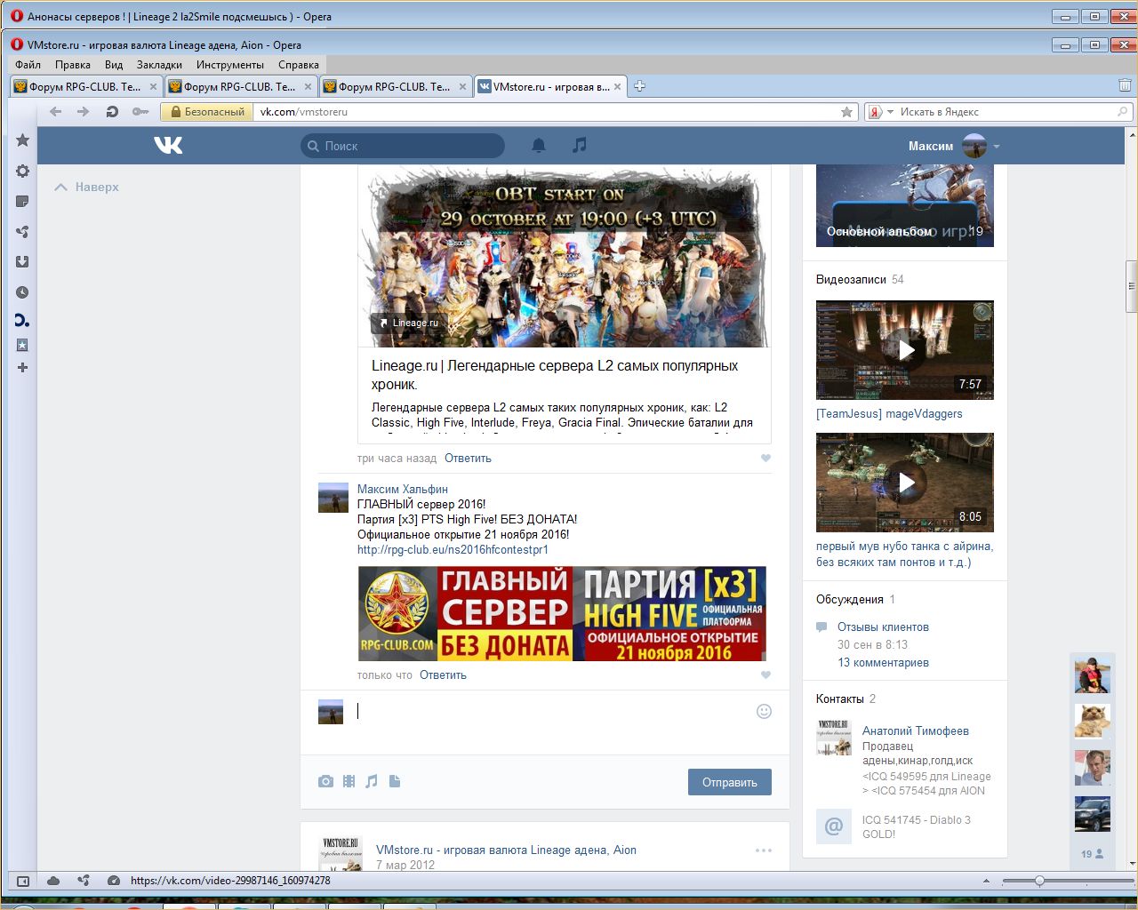
Task: Attach a photo using camera icon
Action: (x=326, y=781)
